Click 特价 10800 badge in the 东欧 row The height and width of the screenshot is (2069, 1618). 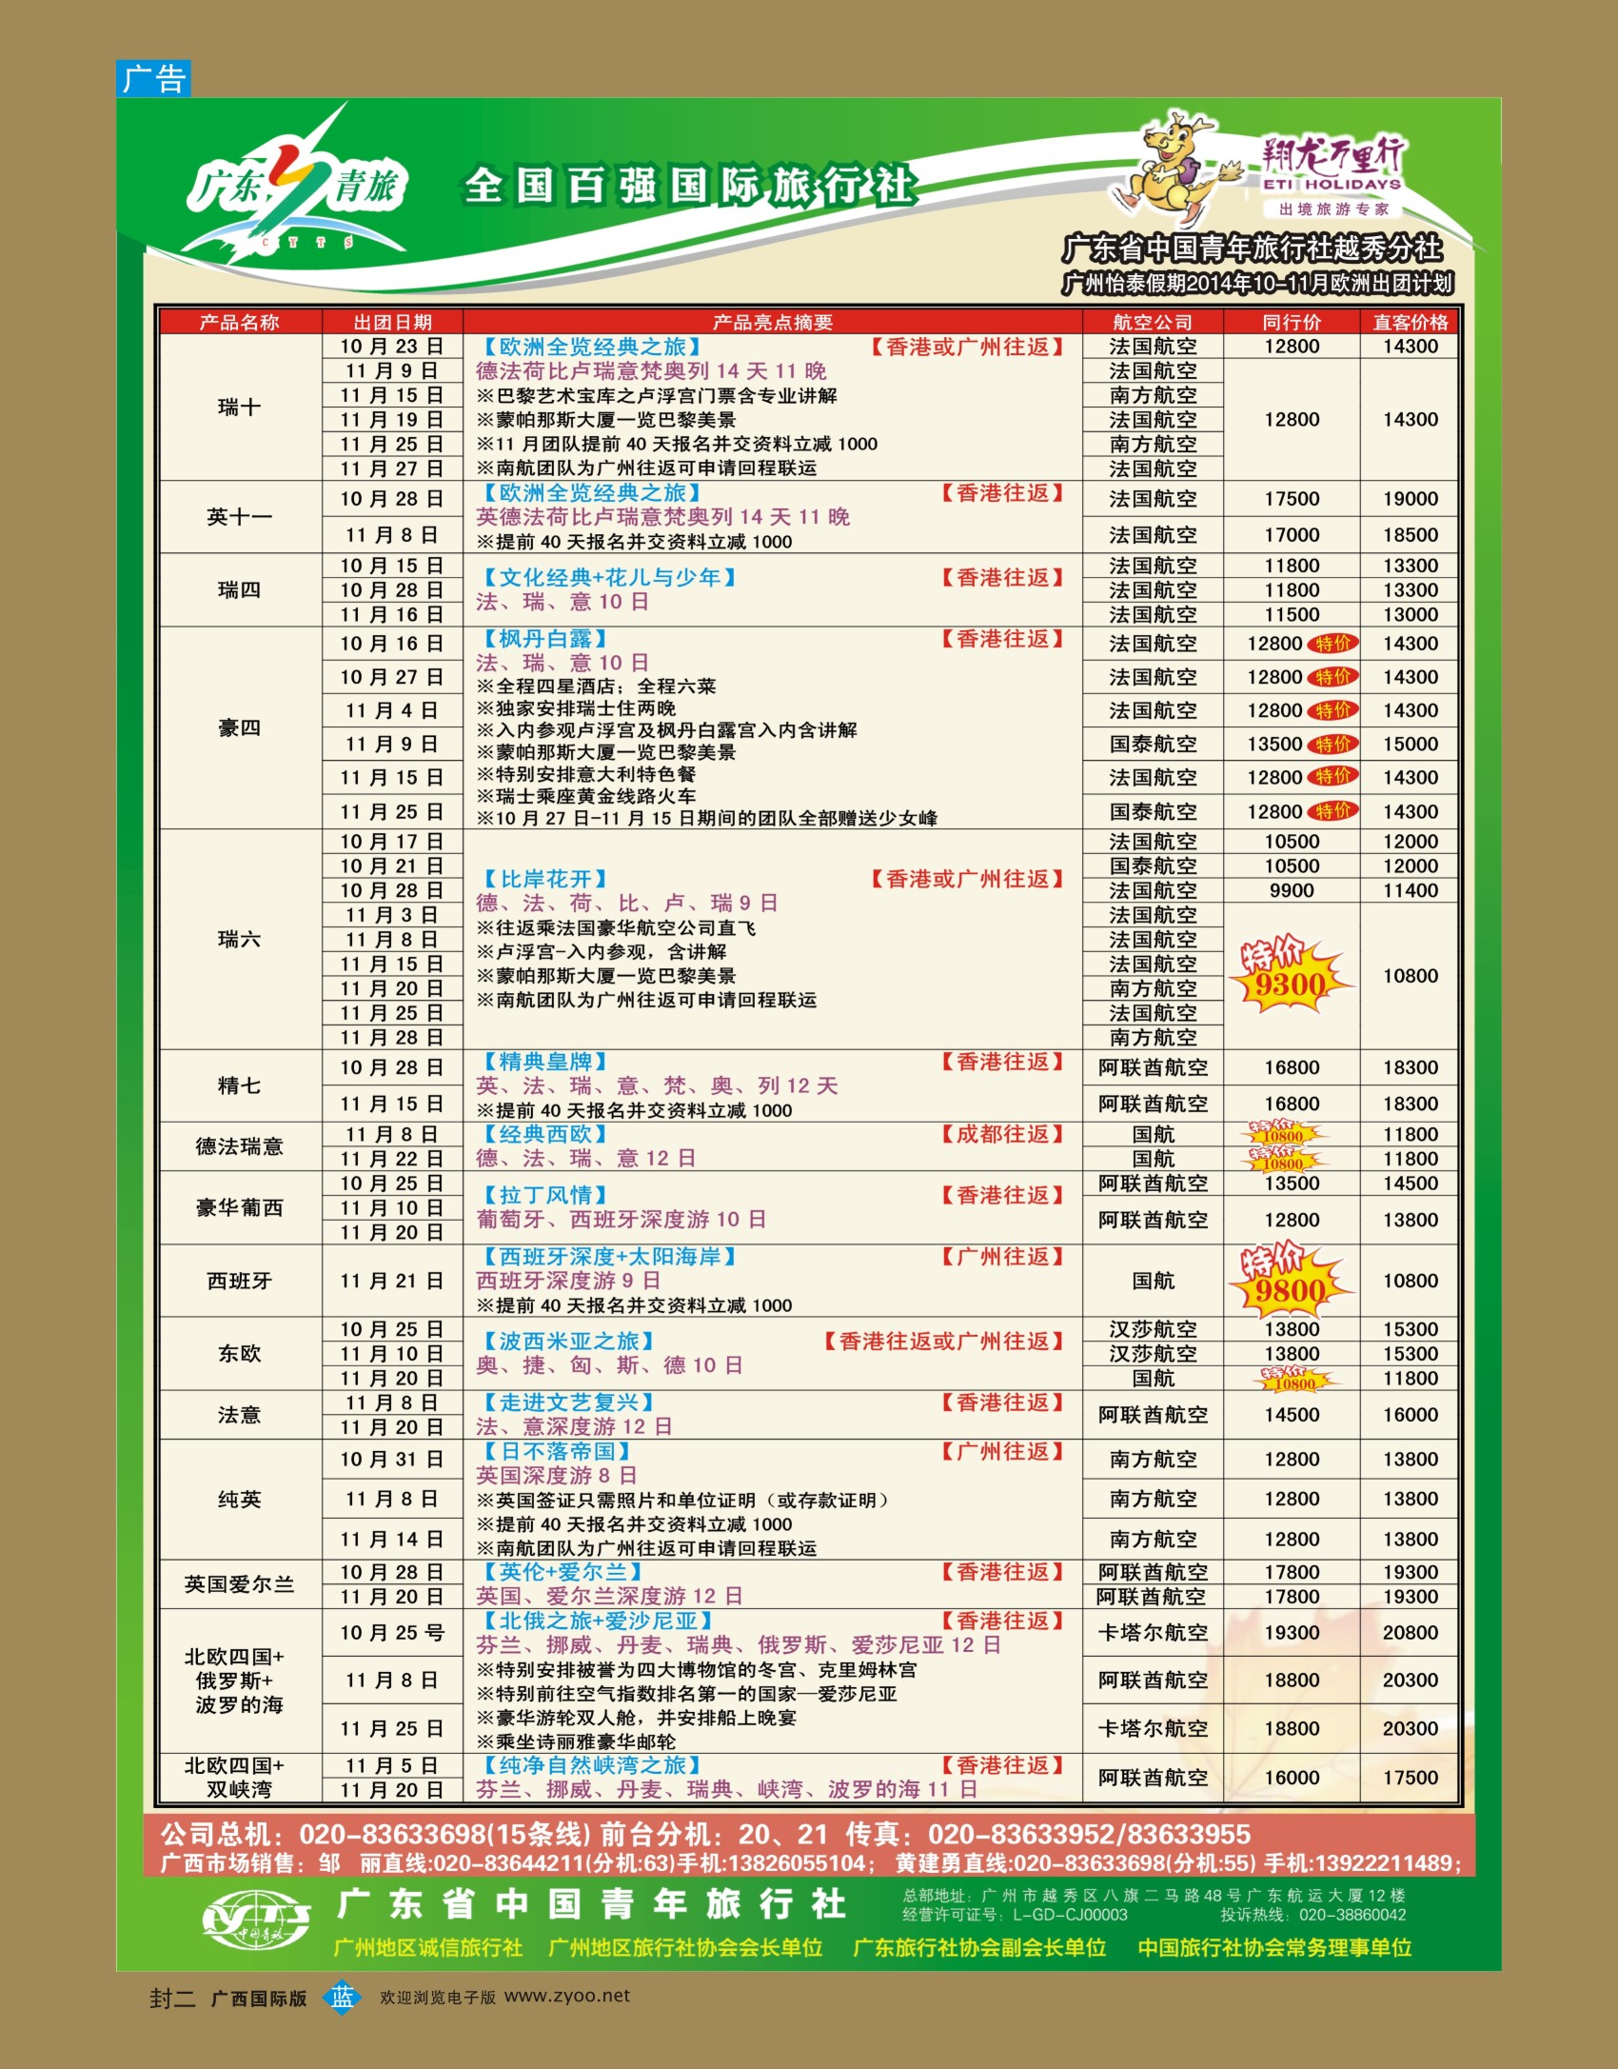click(x=1296, y=1379)
